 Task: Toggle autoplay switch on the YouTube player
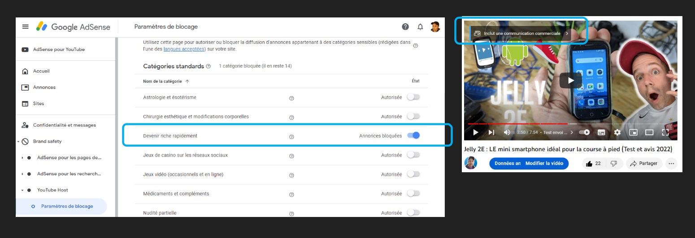[x=584, y=132]
